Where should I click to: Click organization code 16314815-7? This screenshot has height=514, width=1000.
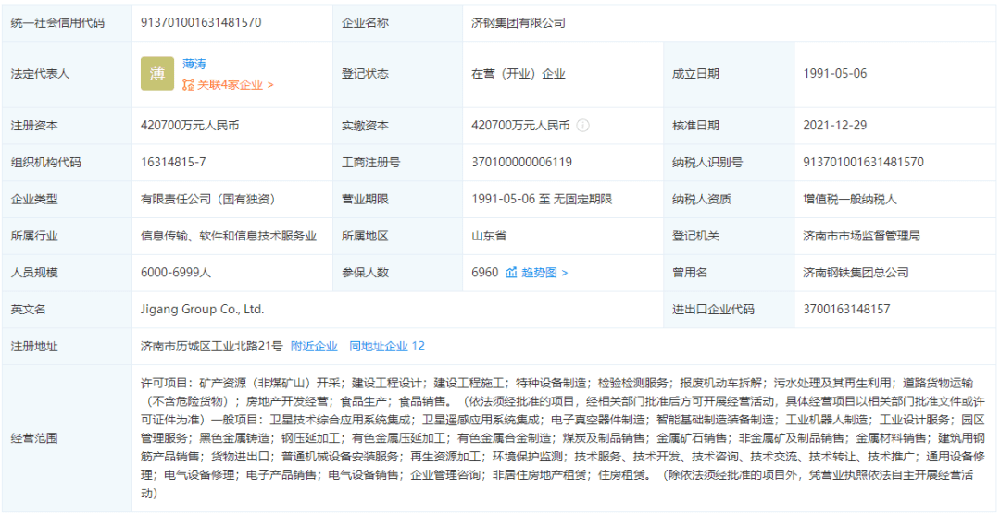click(173, 163)
